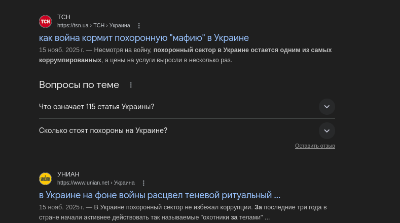Click the UNIAN yellow favicon
The width and height of the screenshot is (400, 223).
click(x=45, y=179)
